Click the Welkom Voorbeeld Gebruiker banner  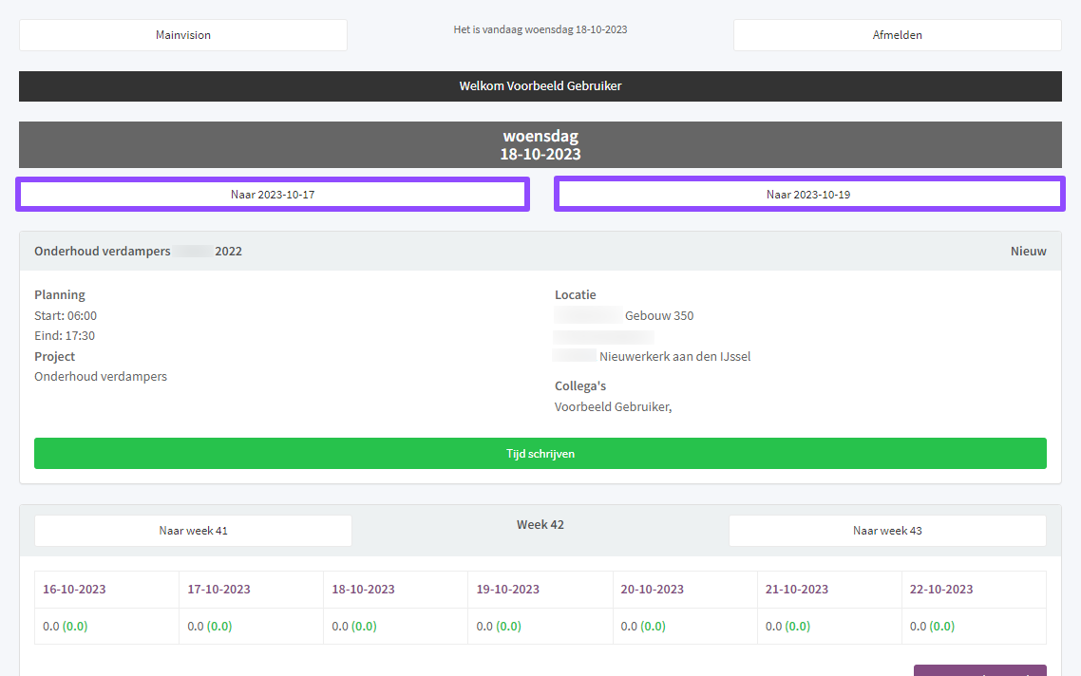pos(540,86)
